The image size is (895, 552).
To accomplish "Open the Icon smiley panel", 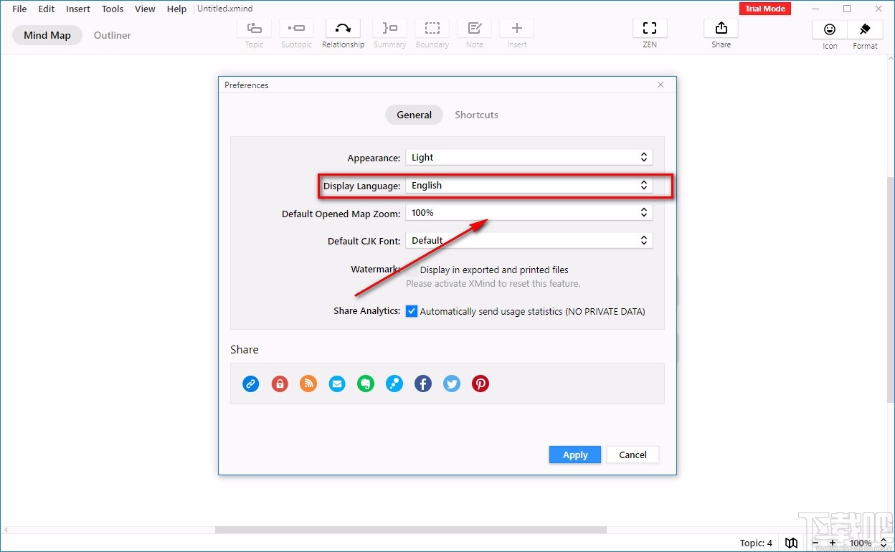I will click(830, 29).
